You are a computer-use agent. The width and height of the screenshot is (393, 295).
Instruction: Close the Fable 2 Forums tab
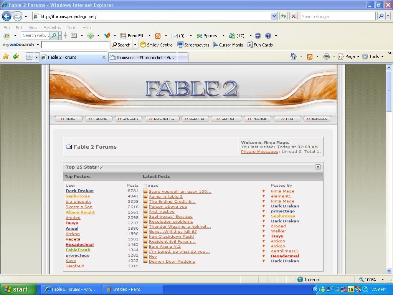[104, 57]
